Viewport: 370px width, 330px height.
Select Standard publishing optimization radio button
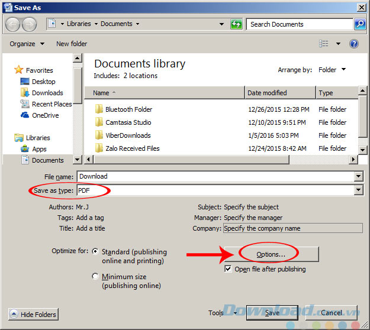[95, 251]
